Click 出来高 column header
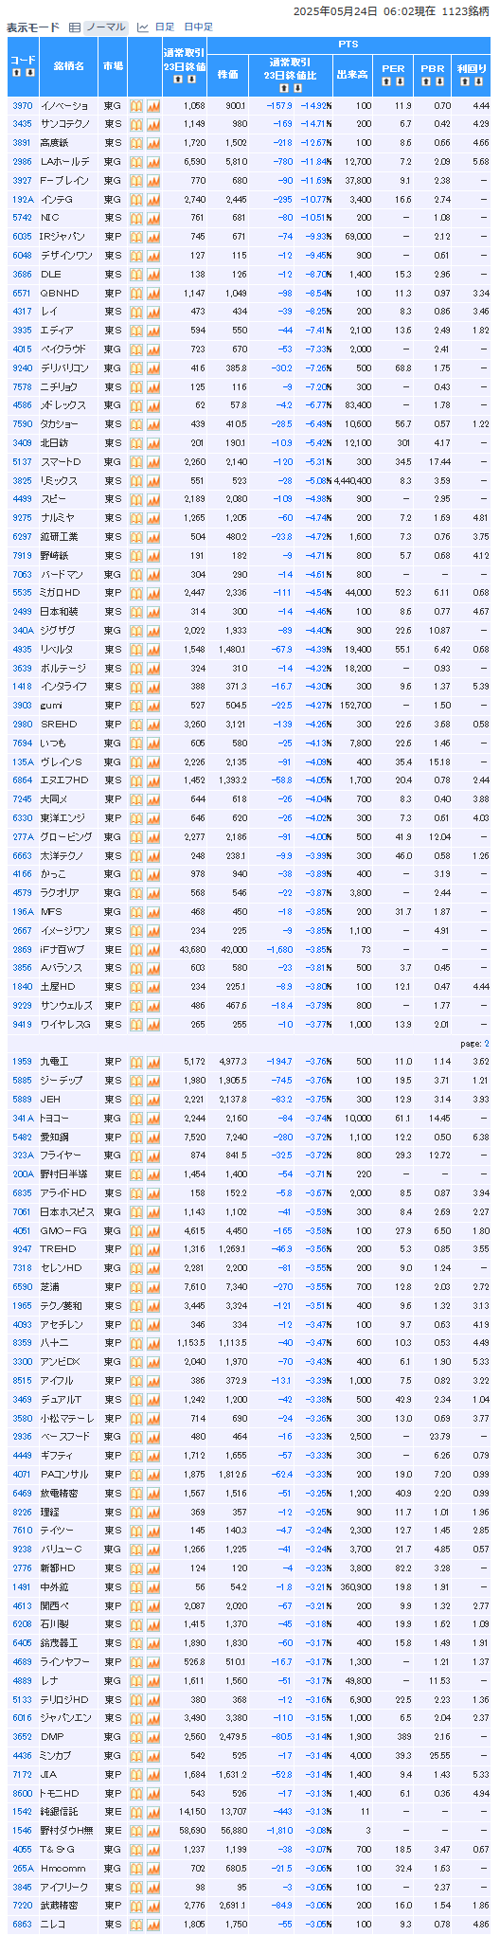Image resolution: width=500 pixels, height=1935 pixels. pyautogui.click(x=351, y=74)
